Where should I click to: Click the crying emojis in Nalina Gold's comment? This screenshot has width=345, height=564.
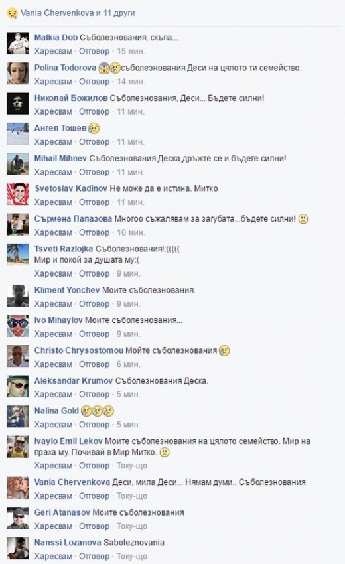(98, 411)
